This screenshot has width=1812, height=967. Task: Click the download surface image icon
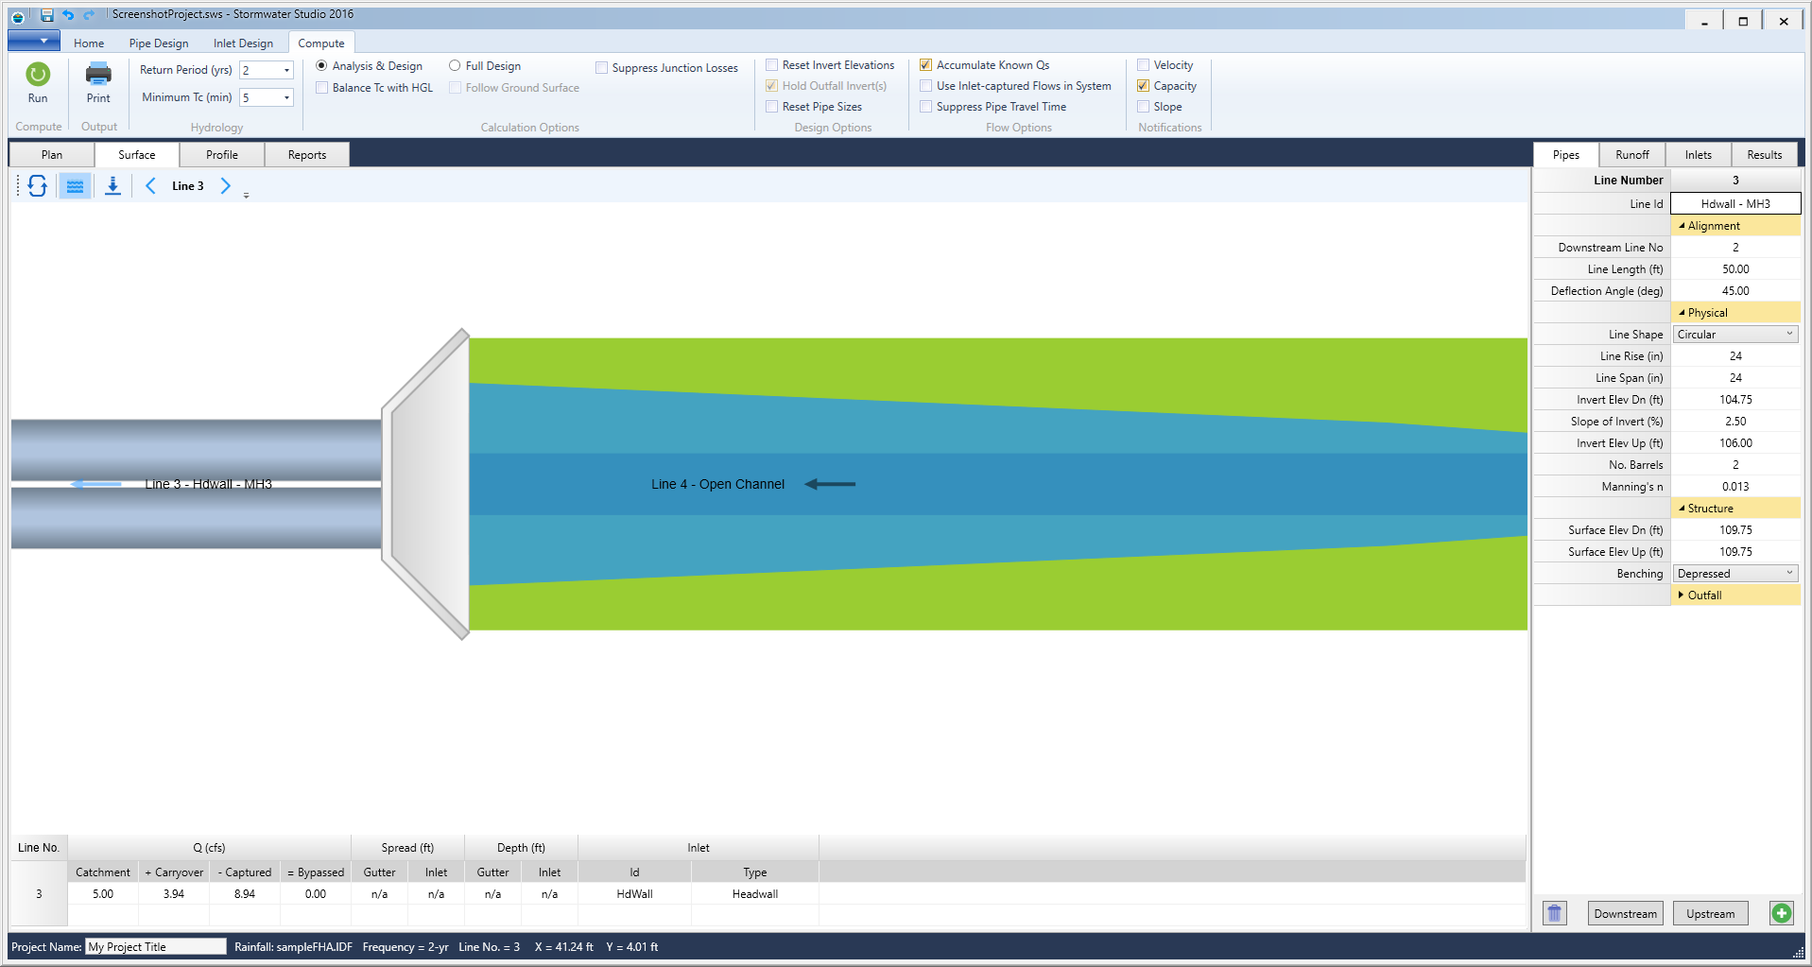pos(112,185)
